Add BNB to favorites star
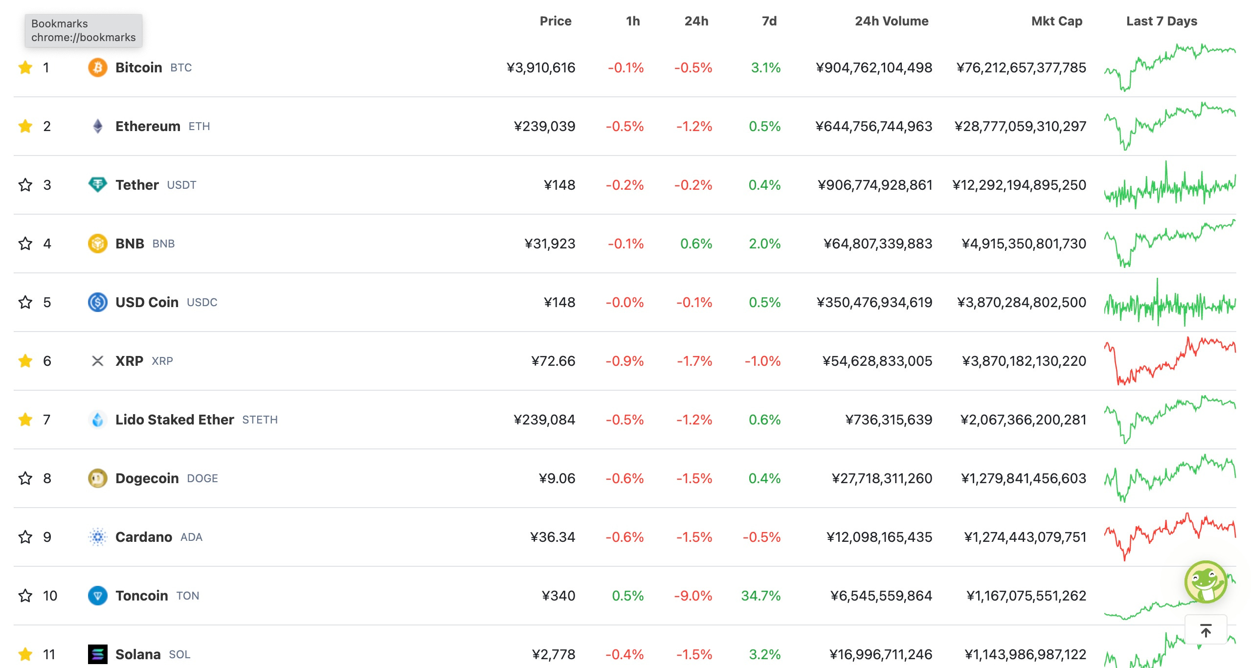This screenshot has width=1251, height=668. [x=25, y=244]
